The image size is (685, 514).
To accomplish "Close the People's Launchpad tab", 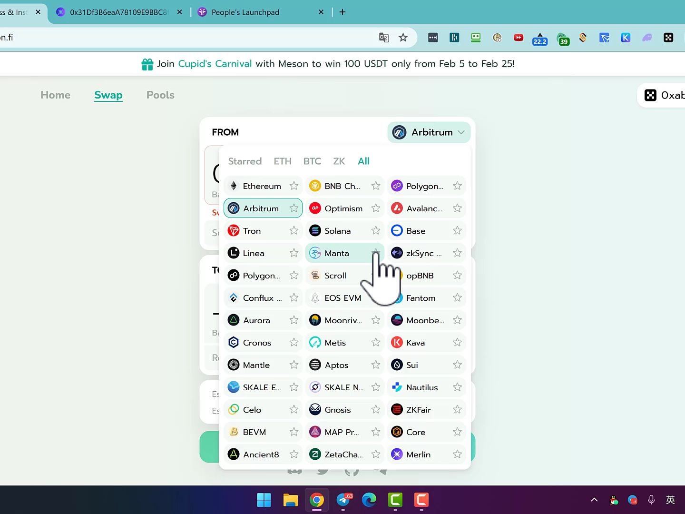I will click(x=321, y=12).
